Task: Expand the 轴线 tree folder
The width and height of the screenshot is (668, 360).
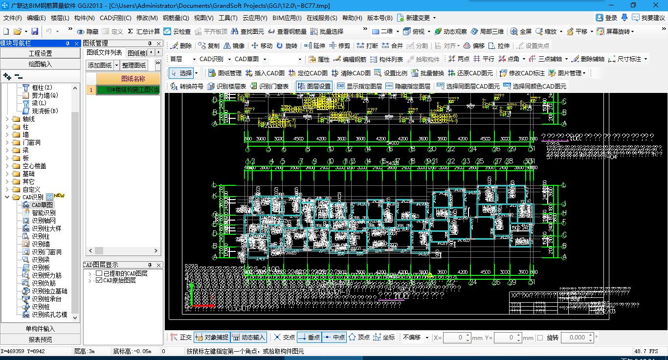Action: pyautogui.click(x=7, y=119)
